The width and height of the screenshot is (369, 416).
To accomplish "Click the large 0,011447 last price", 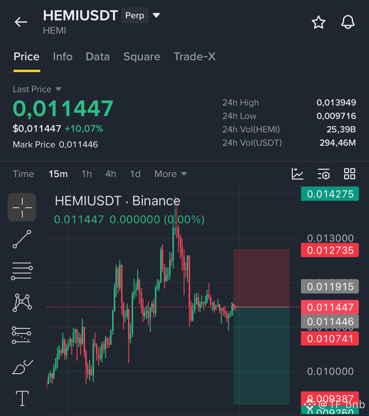I will point(63,108).
